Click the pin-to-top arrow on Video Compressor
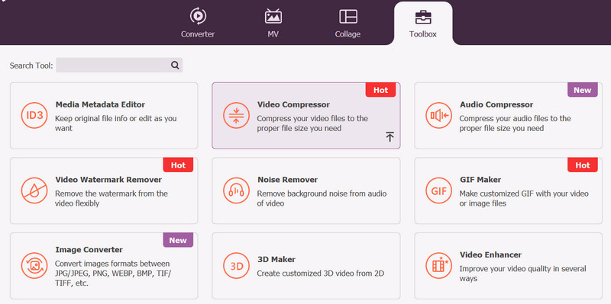Screen dimensions: 611x304 pyautogui.click(x=390, y=136)
